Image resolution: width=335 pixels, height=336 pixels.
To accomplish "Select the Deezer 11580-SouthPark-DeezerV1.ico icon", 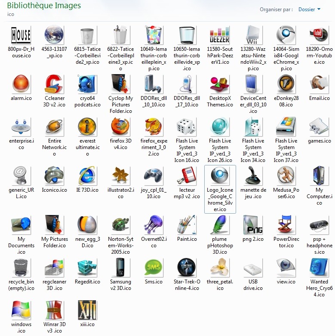I will [220, 35].
